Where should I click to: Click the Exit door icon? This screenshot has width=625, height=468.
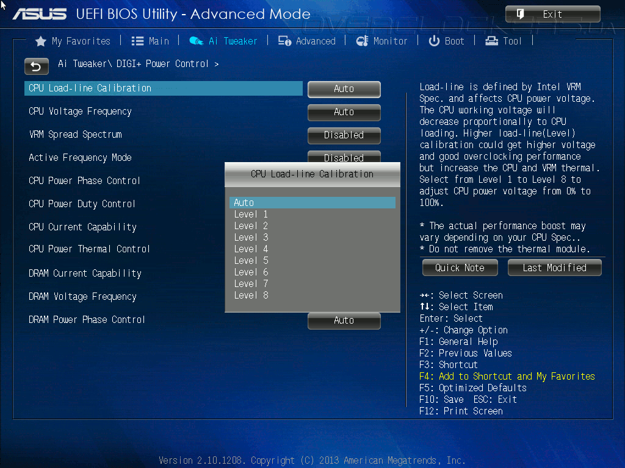click(x=520, y=15)
